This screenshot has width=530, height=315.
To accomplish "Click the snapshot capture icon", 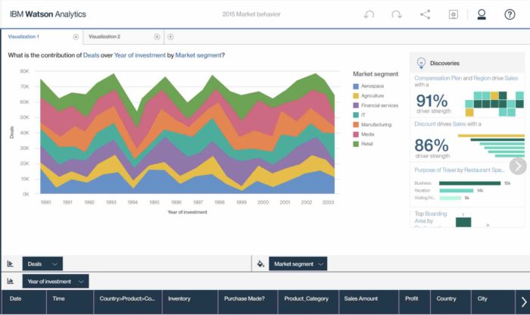I will pyautogui.click(x=454, y=14).
